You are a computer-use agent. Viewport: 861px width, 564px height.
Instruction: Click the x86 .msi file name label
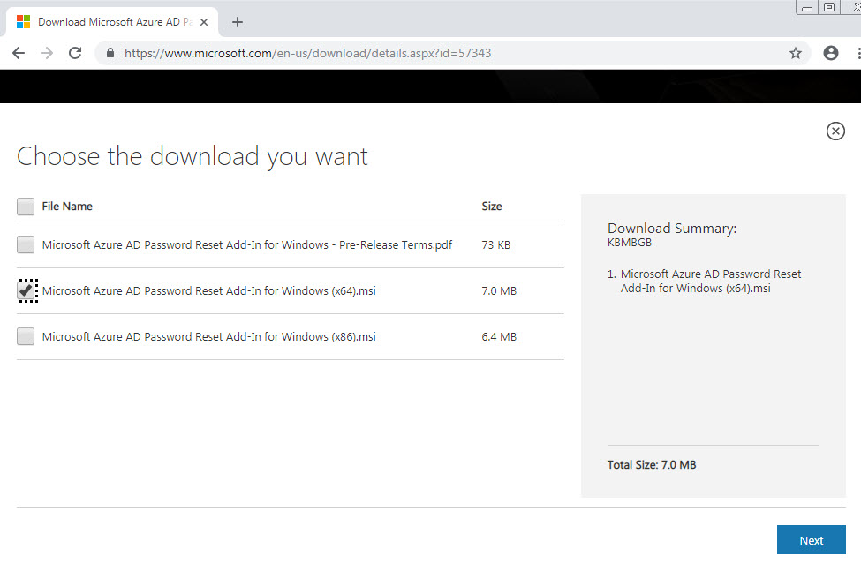pos(208,337)
